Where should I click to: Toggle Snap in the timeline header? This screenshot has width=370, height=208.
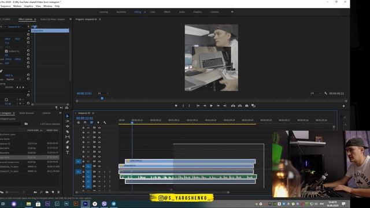click(85, 122)
